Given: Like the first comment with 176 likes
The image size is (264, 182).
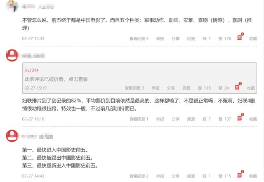Looking at the screenshot, I should click(x=225, y=39).
